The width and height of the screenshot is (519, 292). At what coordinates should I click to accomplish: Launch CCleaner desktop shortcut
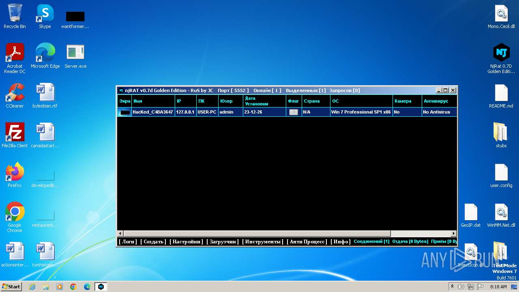[x=15, y=96]
